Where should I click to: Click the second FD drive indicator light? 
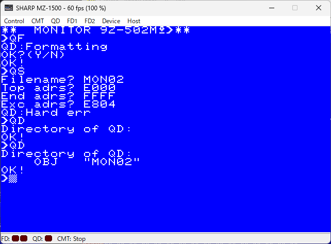(x=24, y=238)
